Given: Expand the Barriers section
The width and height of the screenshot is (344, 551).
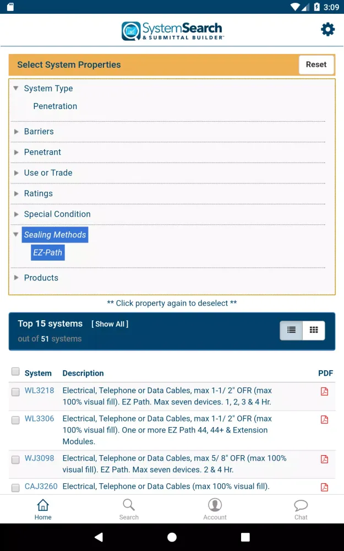Looking at the screenshot, I should (x=16, y=132).
